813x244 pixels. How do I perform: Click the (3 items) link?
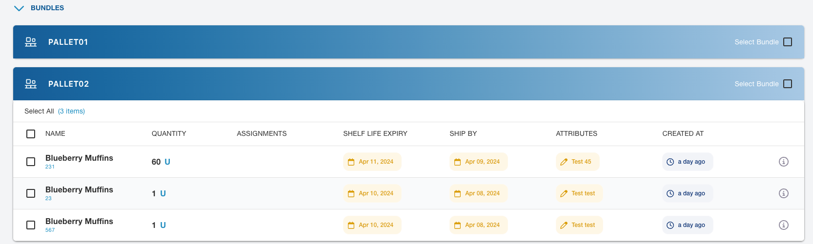click(71, 111)
